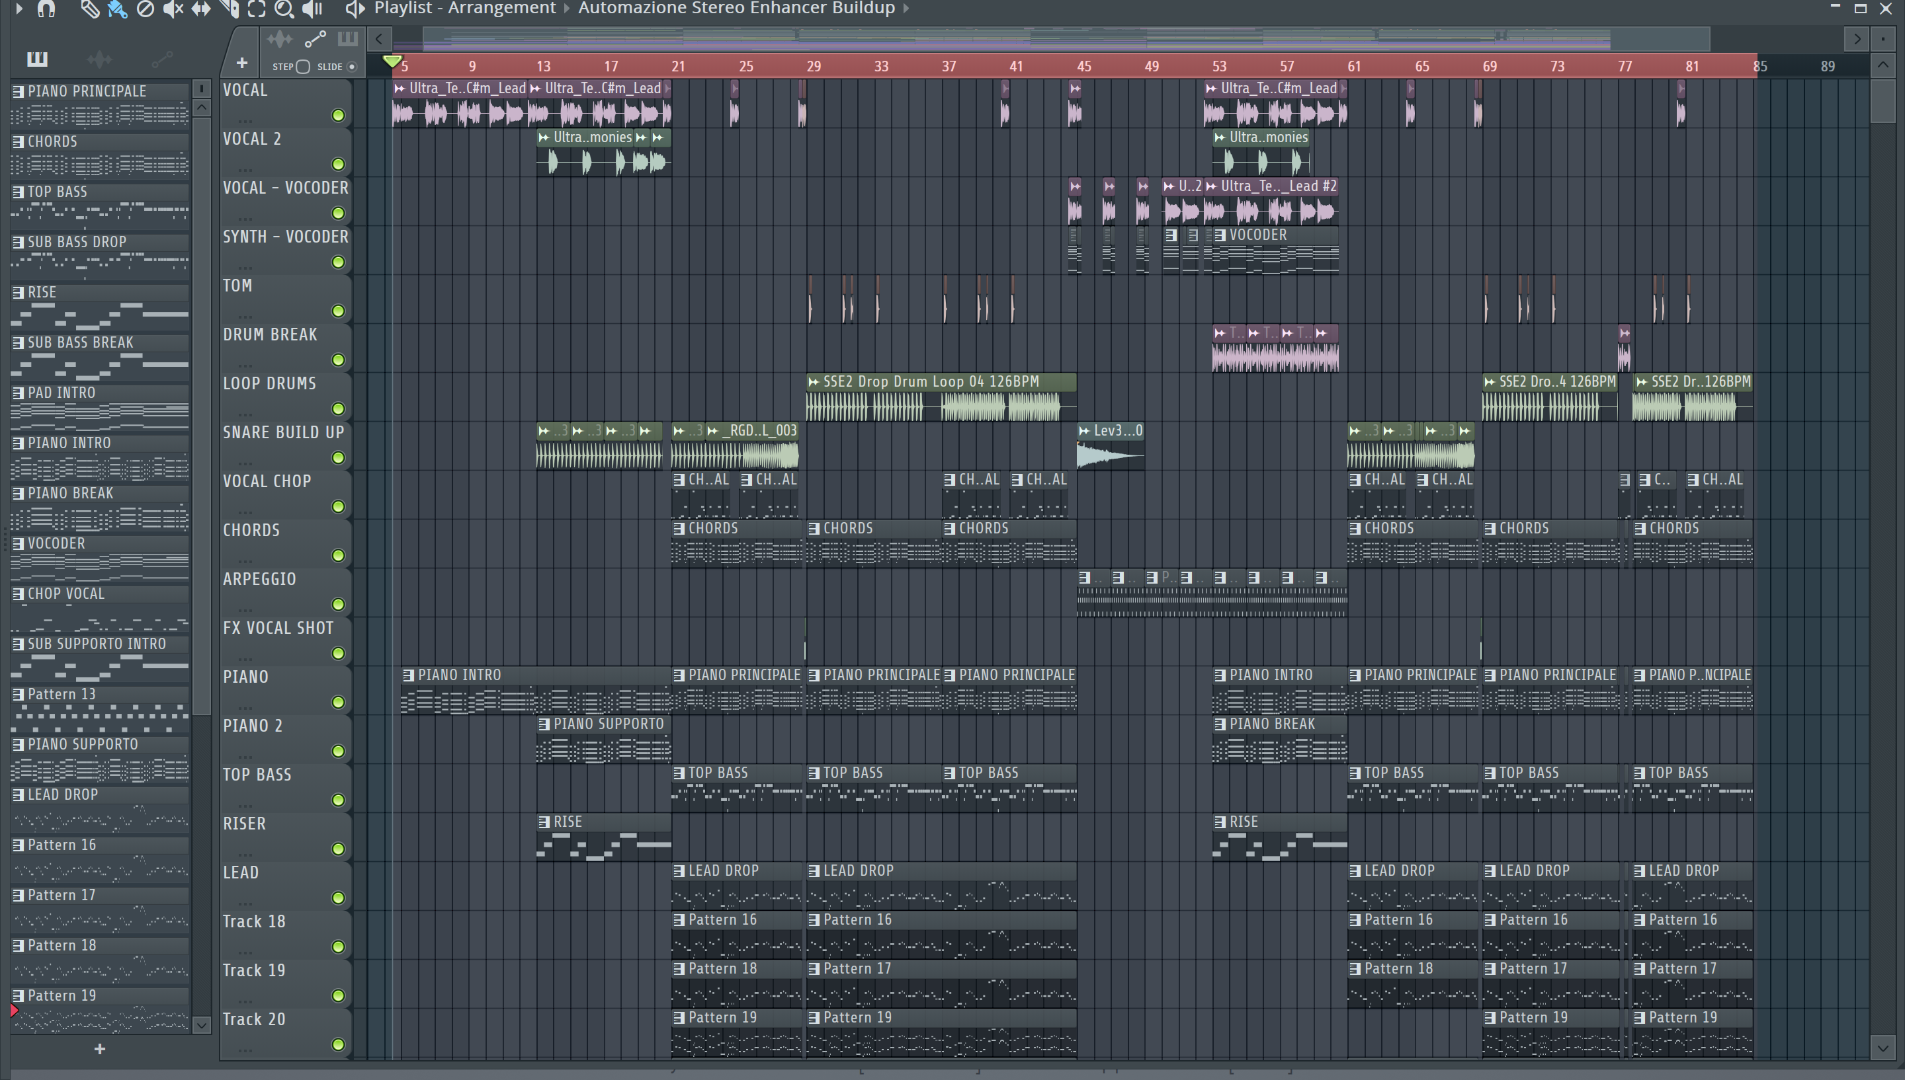Mute the LEAD track

[339, 898]
